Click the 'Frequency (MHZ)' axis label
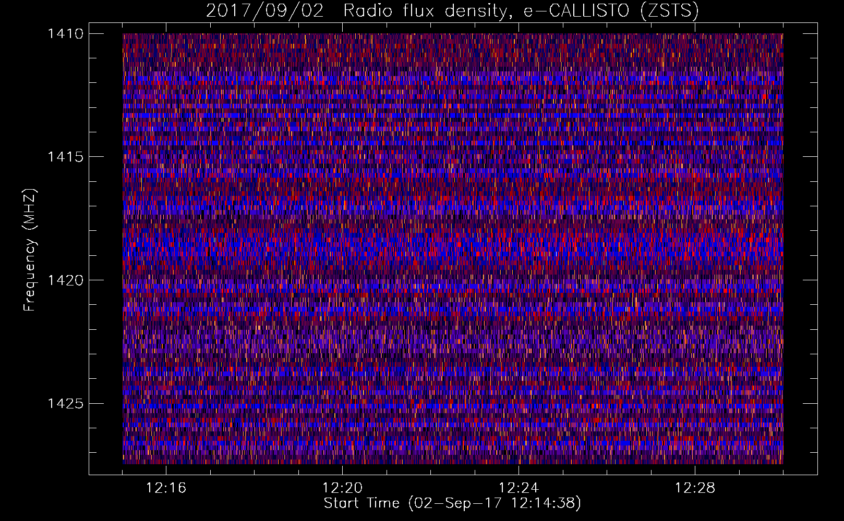Screen dimensions: 844x521 [30, 250]
